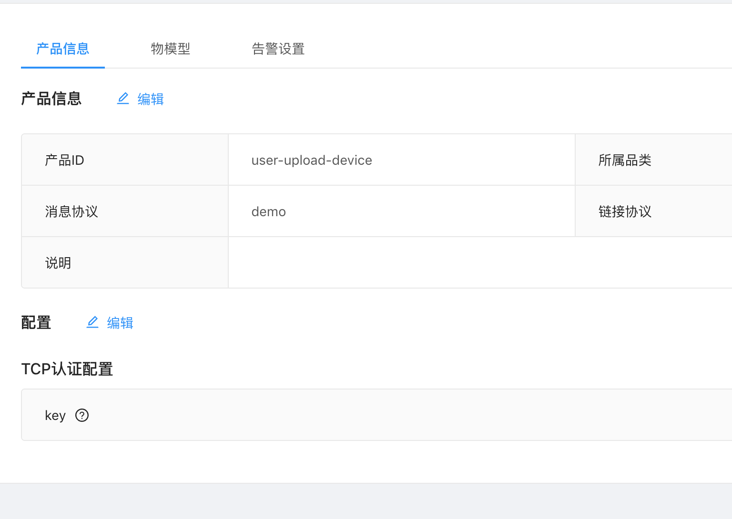Click the 产品ID label cell
The height and width of the screenshot is (519, 732).
click(64, 160)
